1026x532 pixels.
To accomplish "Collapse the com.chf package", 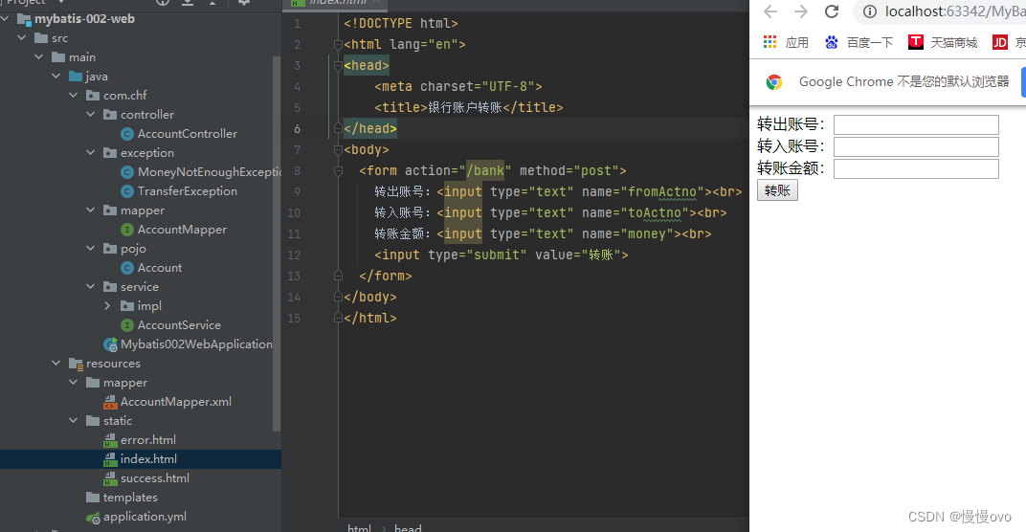I will (74, 96).
